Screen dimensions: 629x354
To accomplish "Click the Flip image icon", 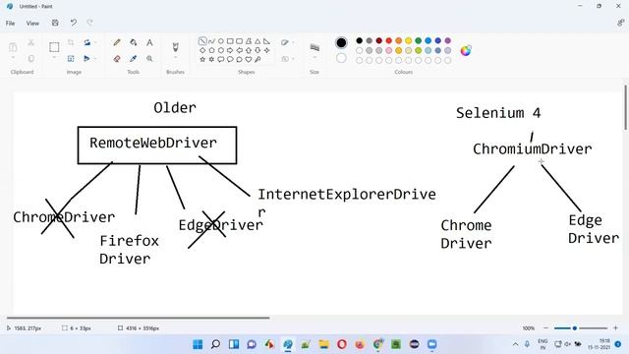I will click(x=86, y=59).
